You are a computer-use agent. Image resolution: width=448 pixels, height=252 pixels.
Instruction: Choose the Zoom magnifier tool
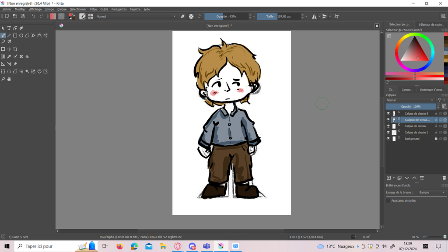[x=3, y=79]
